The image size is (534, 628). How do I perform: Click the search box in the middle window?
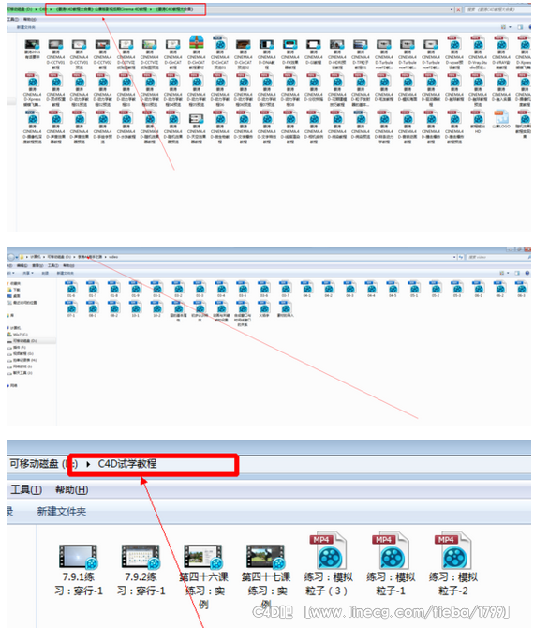point(497,257)
